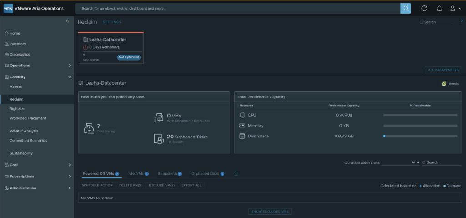The height and width of the screenshot is (218, 466).
Task: Clear the Duration older than selection
Action: point(413,162)
